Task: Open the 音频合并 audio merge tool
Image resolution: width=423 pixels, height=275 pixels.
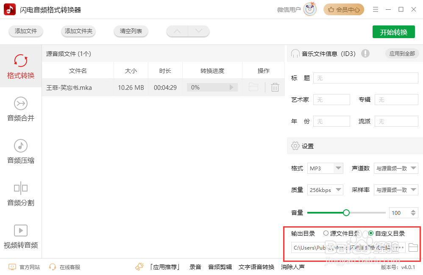Action: pyautogui.click(x=21, y=109)
